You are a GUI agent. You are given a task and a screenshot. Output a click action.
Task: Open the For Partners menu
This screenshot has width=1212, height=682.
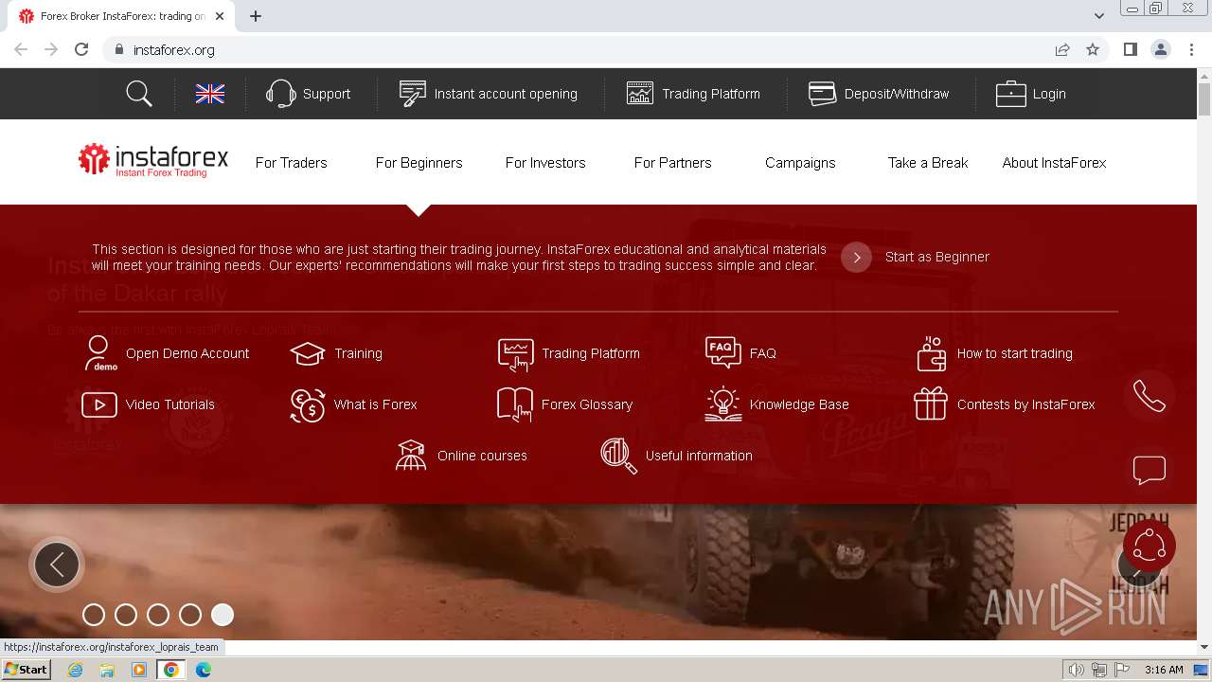coord(672,163)
